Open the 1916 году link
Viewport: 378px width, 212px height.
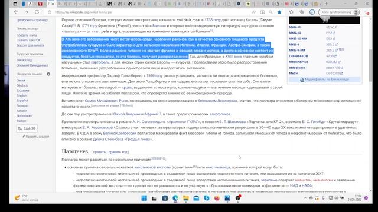[154, 76]
